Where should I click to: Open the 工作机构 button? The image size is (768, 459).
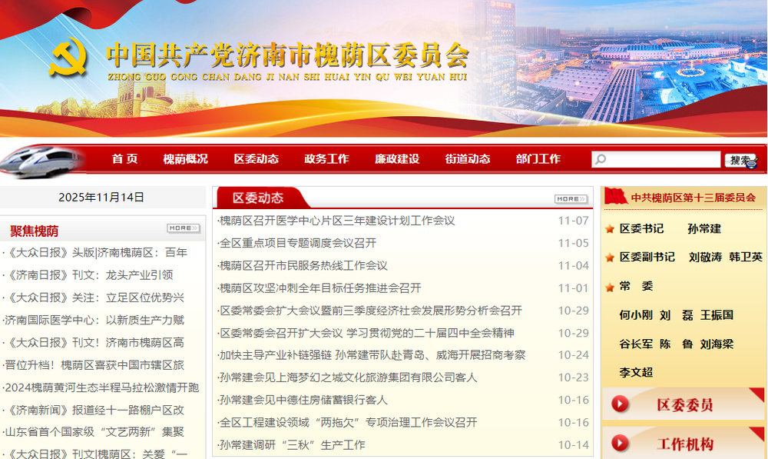pyautogui.click(x=684, y=444)
